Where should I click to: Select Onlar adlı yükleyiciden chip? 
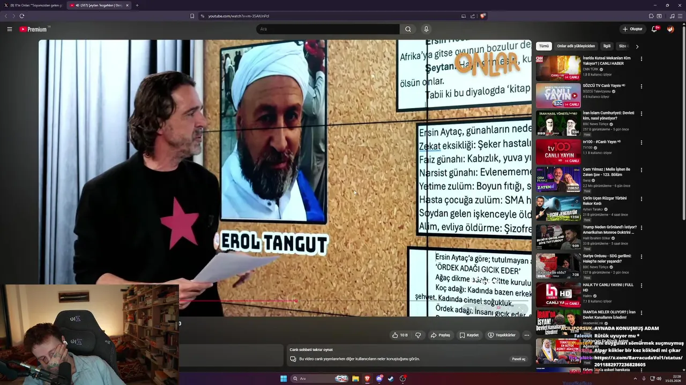576,46
